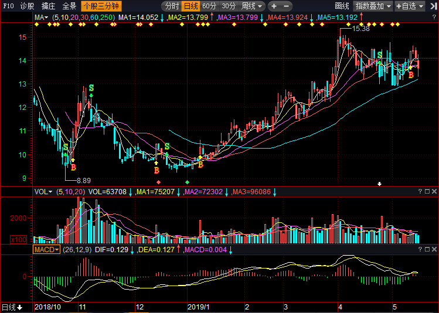Viewport: 439px width, 313px height.
Task: Open the F10 company info menu
Action: 8,6
